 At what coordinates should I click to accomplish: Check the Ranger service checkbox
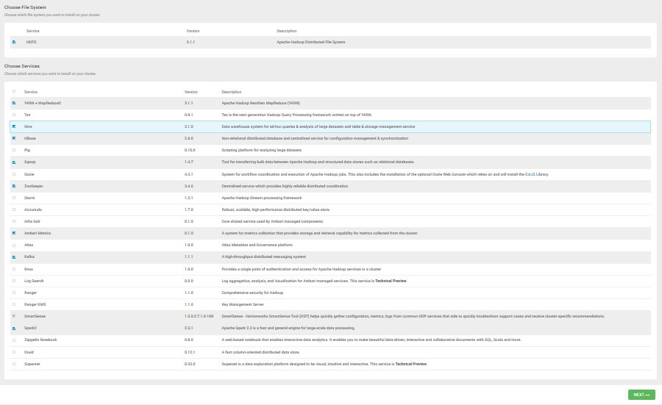[14, 293]
